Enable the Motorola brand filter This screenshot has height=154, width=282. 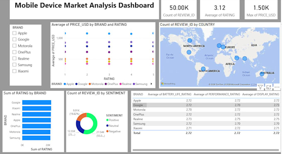click(x=15, y=46)
